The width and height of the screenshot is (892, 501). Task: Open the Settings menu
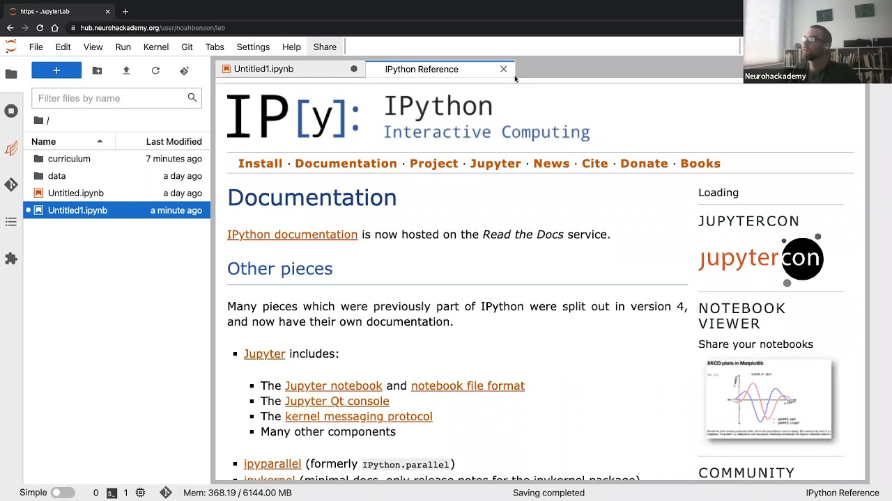coord(253,47)
